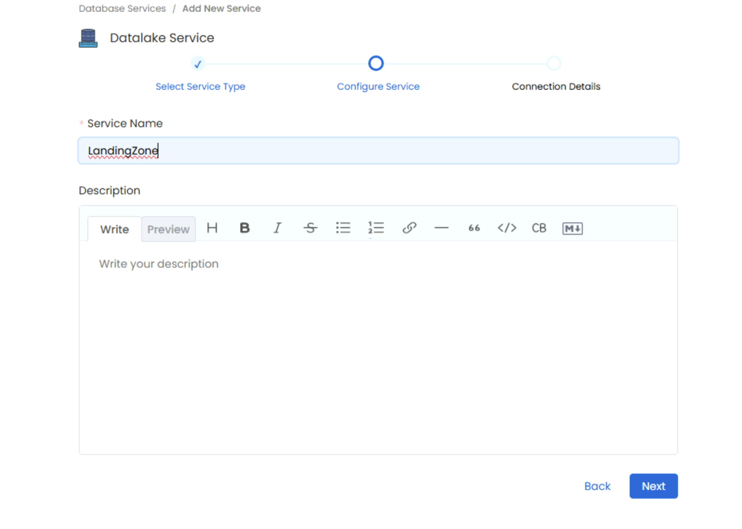This screenshot has width=742, height=529.
Task: Click the Select Service Type label
Action: (x=201, y=86)
